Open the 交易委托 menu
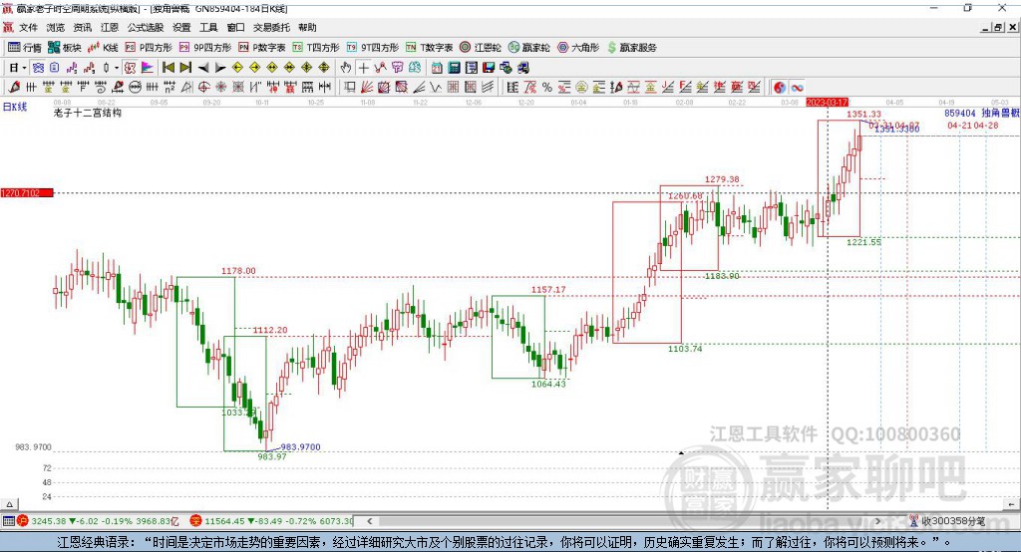The width and height of the screenshot is (1021, 552). 271,27
